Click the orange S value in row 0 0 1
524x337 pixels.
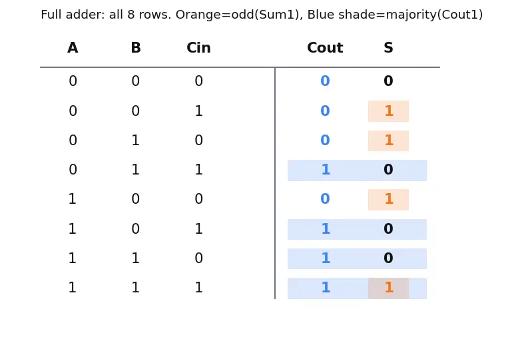(388, 111)
